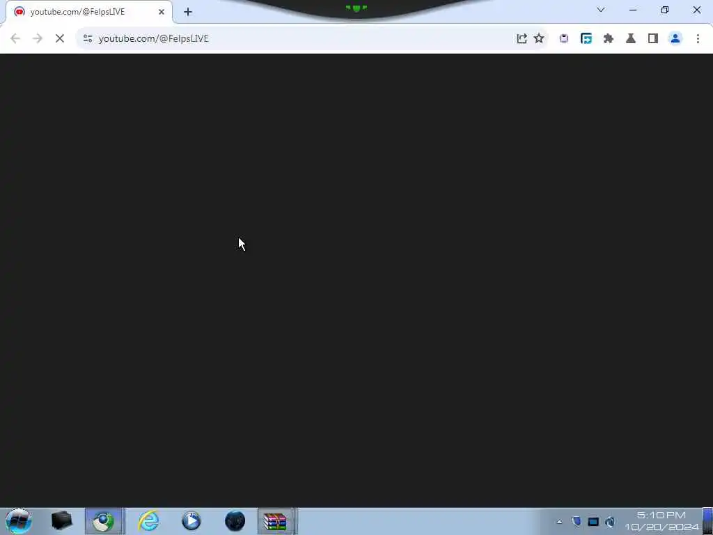The height and width of the screenshot is (535, 713).
Task: Click the Show desktop strip
Action: (x=707, y=521)
